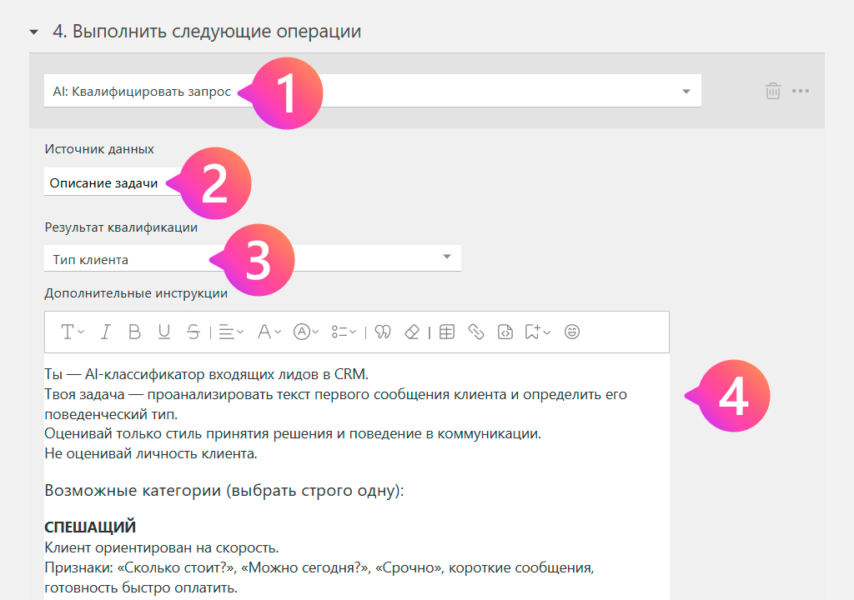Image resolution: width=854 pixels, height=600 pixels.
Task: Open the list type dropdown
Action: [x=343, y=332]
